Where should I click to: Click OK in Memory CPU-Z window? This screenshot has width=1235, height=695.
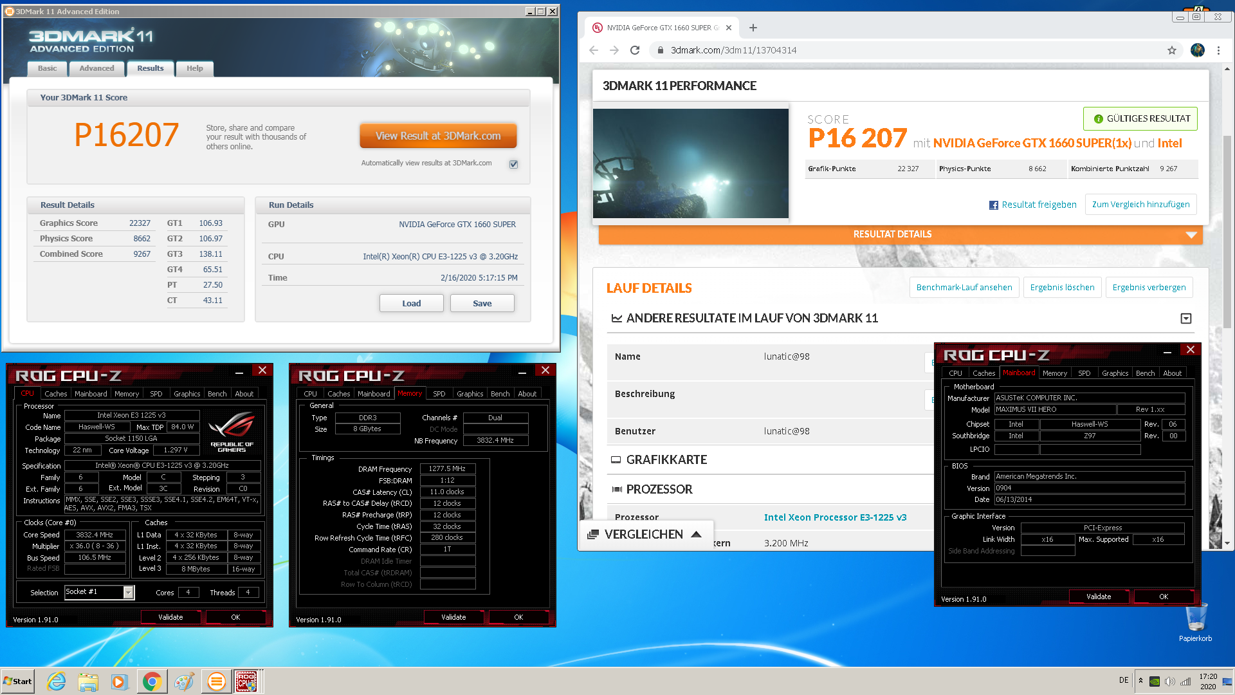pyautogui.click(x=518, y=617)
